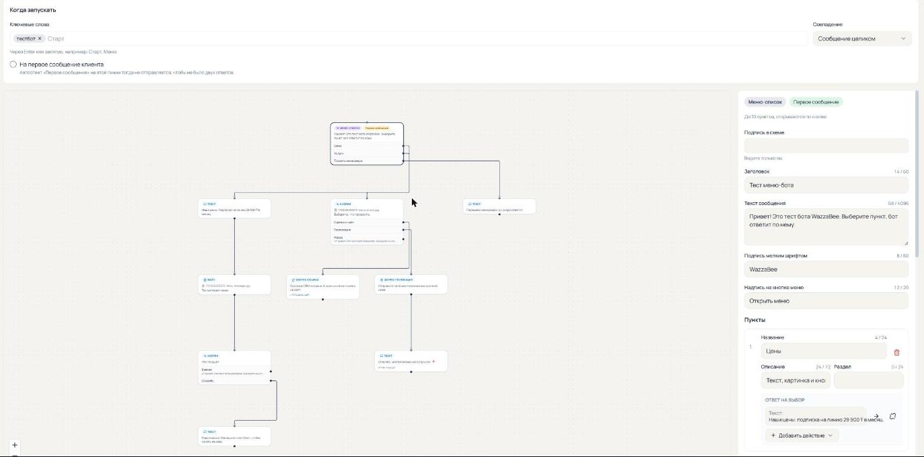The image size is (924, 457).
Task: Click the empty Раздел field
Action: [x=868, y=380]
